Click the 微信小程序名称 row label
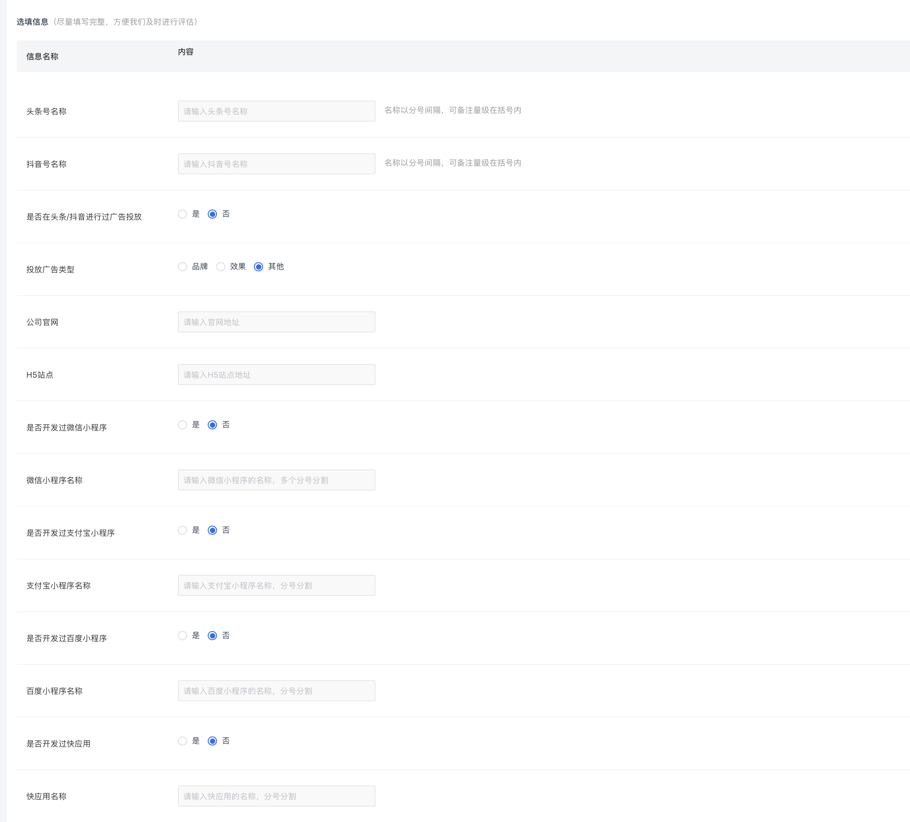Screen dimensions: 910x822 54,480
